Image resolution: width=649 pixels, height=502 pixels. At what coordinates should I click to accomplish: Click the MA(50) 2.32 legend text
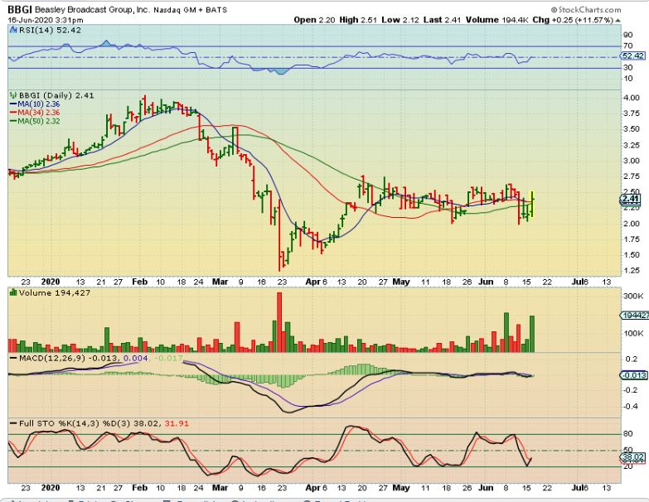coord(38,121)
